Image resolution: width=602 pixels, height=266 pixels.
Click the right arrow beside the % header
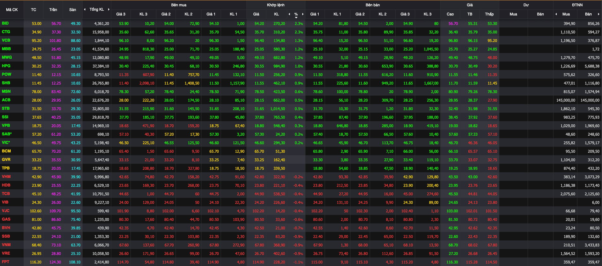[x=303, y=14]
